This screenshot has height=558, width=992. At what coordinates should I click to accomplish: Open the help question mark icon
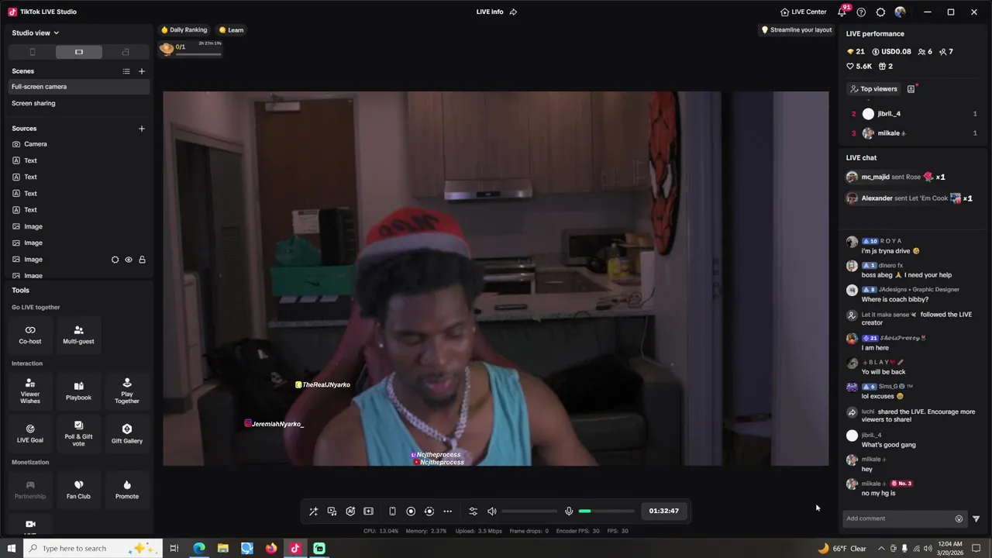861,12
